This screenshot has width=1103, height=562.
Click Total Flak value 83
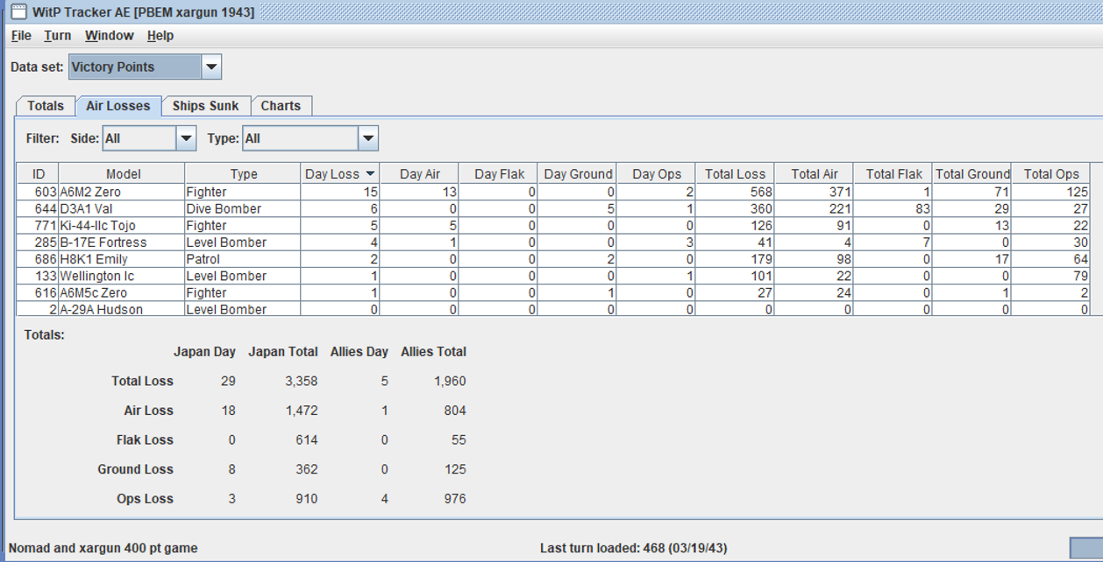[893, 208]
